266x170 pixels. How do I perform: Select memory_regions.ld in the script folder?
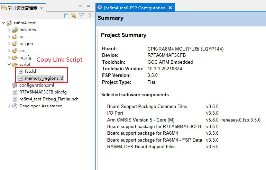pos(44,78)
